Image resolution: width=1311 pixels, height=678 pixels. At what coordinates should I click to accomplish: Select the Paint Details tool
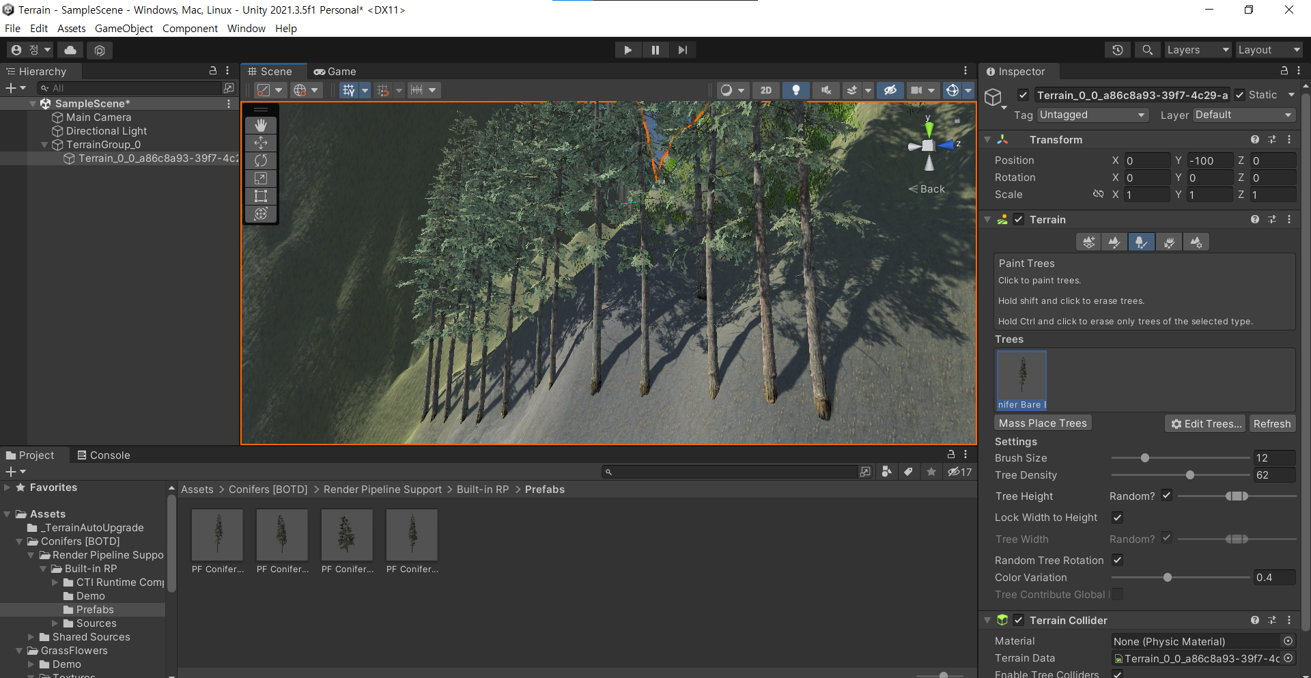pos(1169,242)
